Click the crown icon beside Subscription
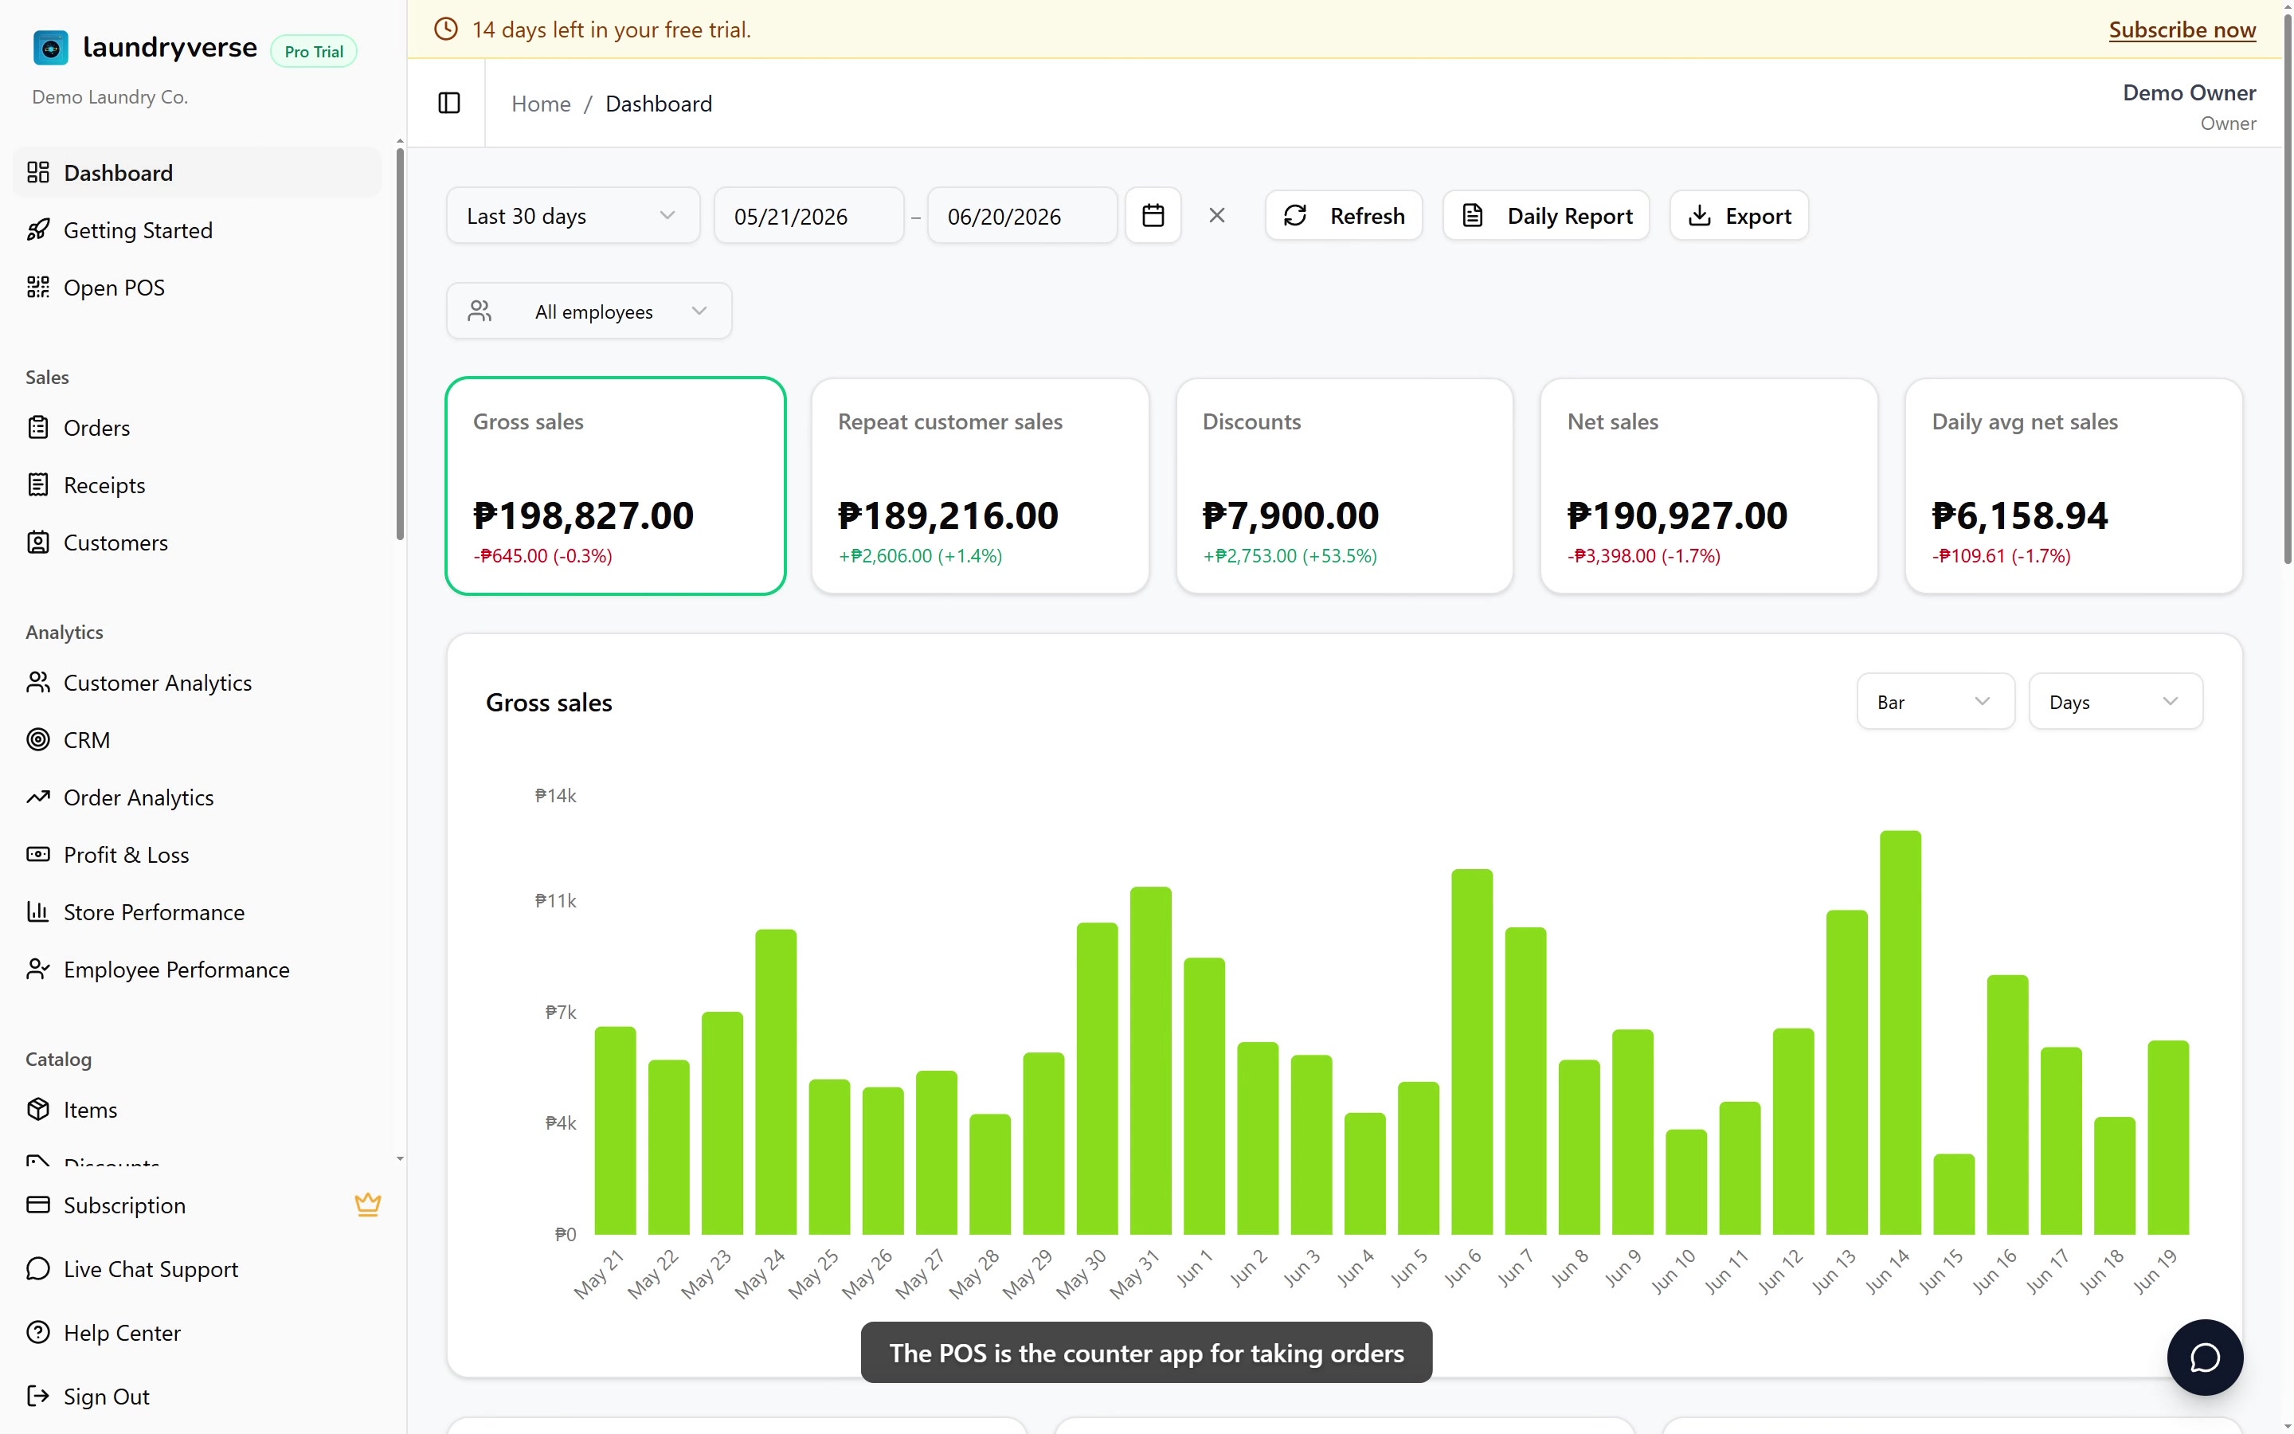Image resolution: width=2294 pixels, height=1434 pixels. coord(368,1205)
